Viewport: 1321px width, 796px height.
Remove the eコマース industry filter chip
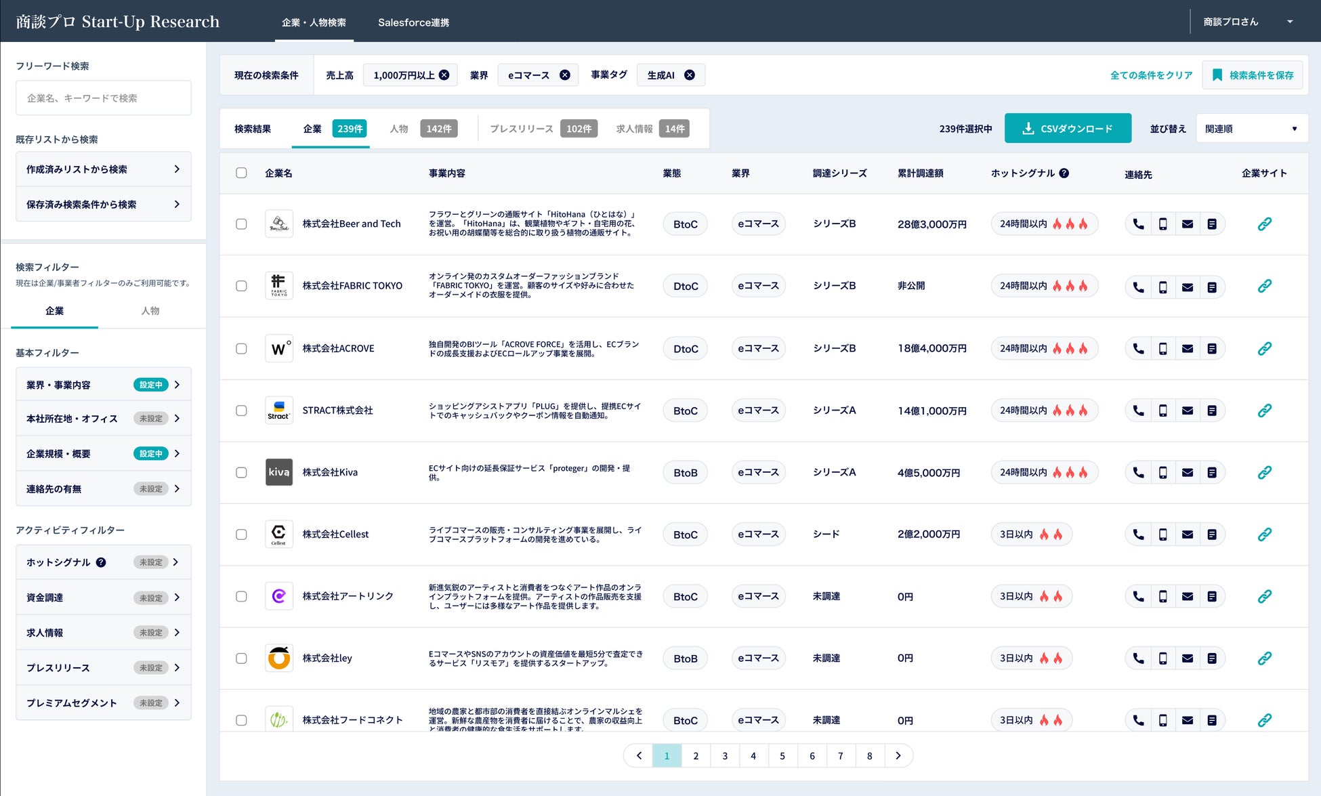click(564, 75)
